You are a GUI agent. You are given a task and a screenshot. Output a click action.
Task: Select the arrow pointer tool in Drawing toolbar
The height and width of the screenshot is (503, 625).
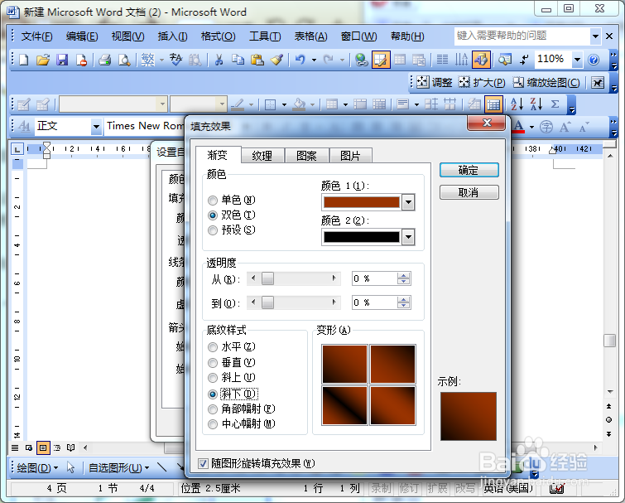click(x=70, y=467)
